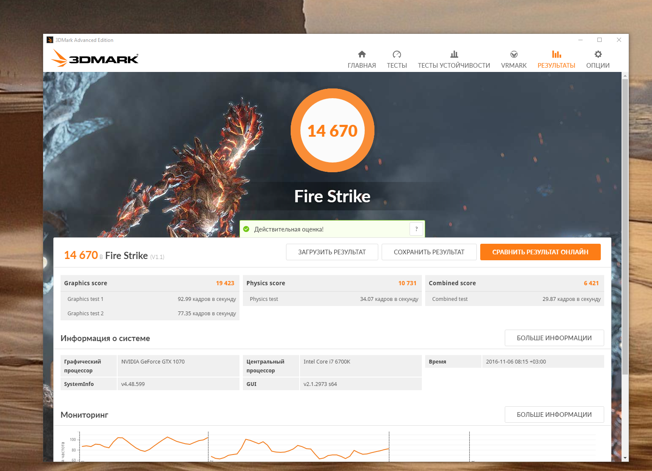This screenshot has height=471, width=652.
Task: Click the timestamp 2016-11-06 08:15 +03:00
Action: point(516,362)
